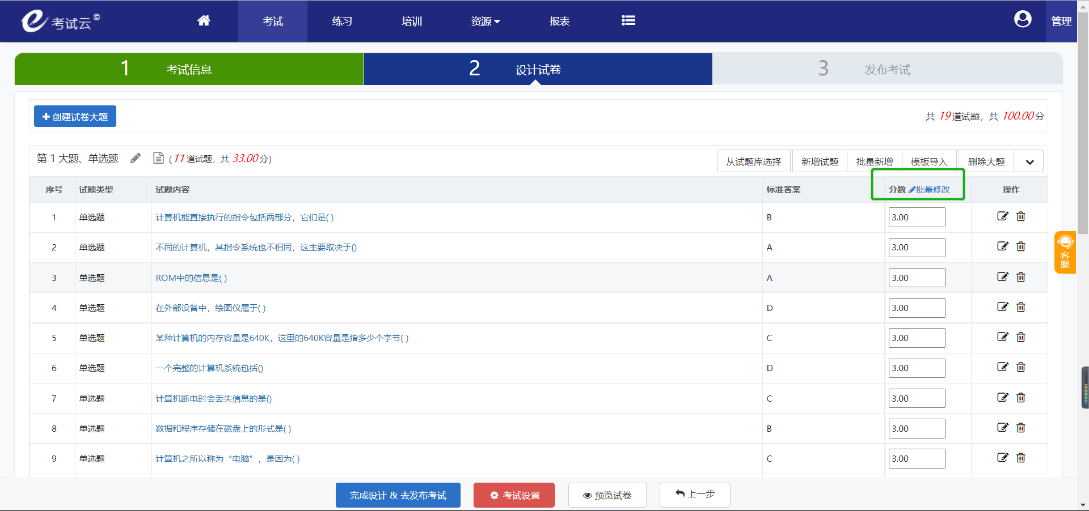Open the 培训 nav tab

[412, 21]
